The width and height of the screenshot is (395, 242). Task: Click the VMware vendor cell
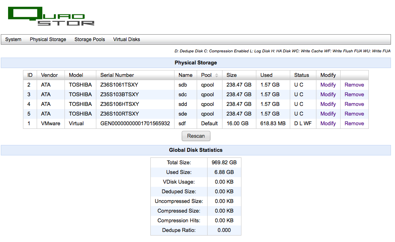coord(51,124)
